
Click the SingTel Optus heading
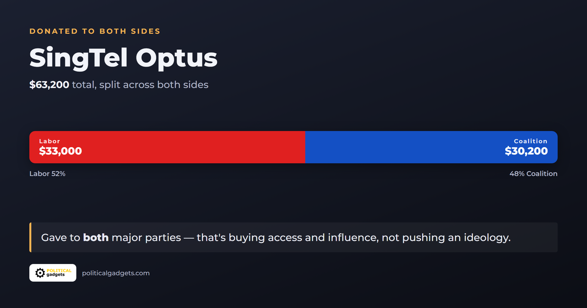[x=123, y=58]
